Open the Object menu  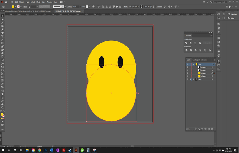(22, 2)
